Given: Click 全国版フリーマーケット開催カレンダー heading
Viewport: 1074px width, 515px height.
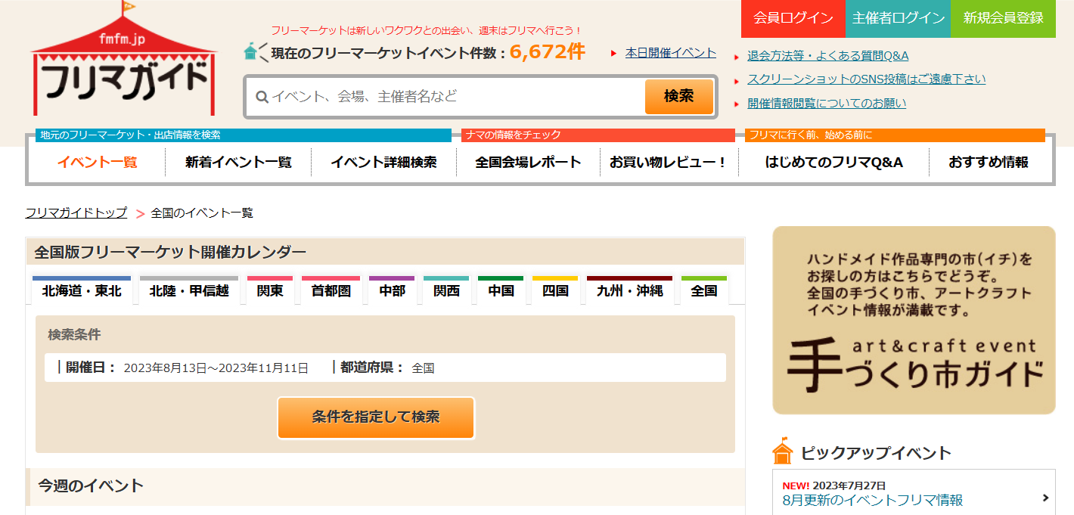Looking at the screenshot, I should coord(170,252).
